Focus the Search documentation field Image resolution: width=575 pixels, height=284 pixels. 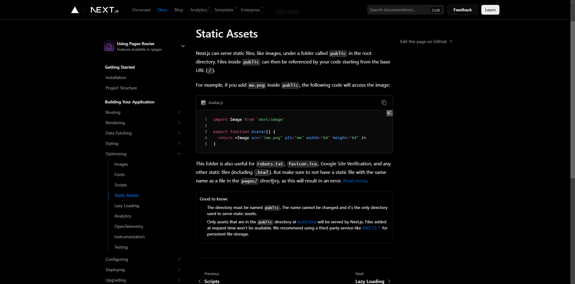(398, 10)
